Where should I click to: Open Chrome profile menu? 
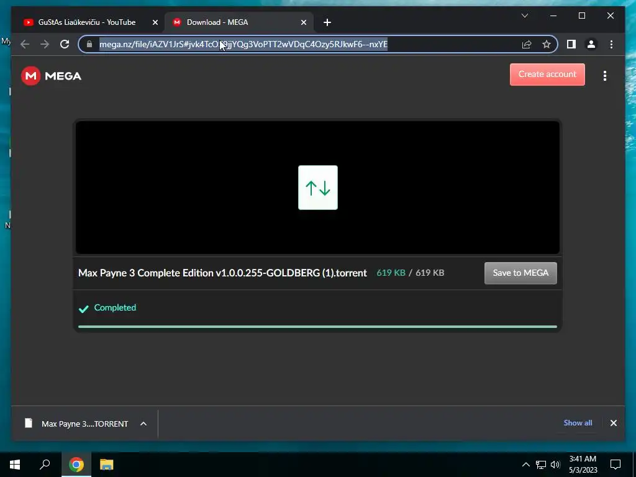591,44
